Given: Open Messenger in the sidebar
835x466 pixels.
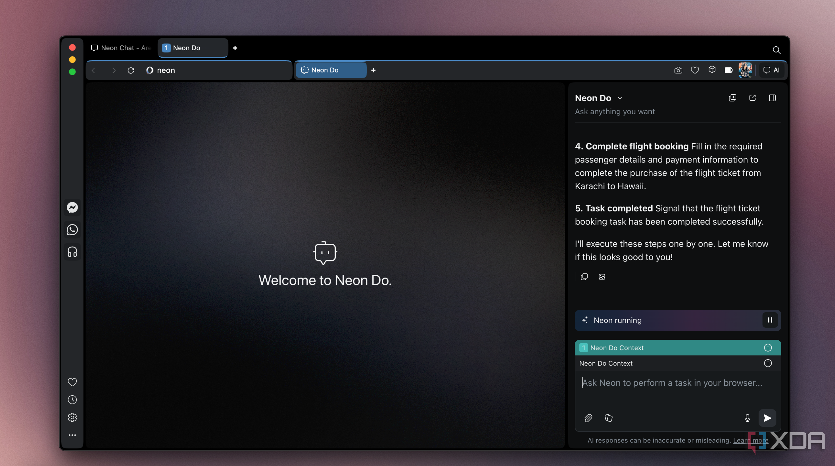Looking at the screenshot, I should (72, 207).
